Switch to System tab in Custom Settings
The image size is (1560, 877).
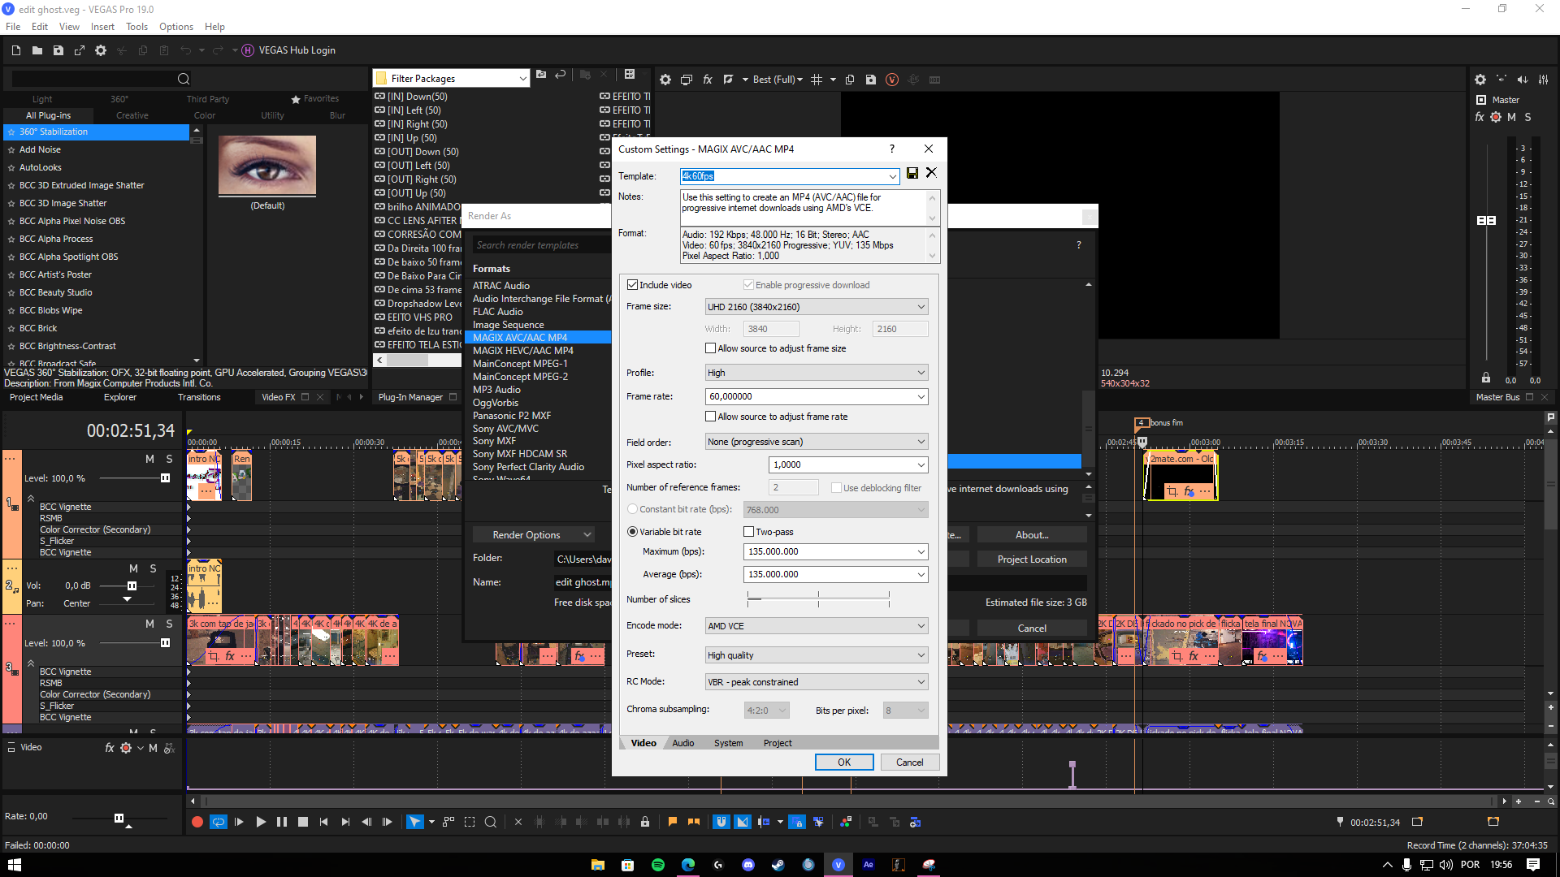coord(729,743)
